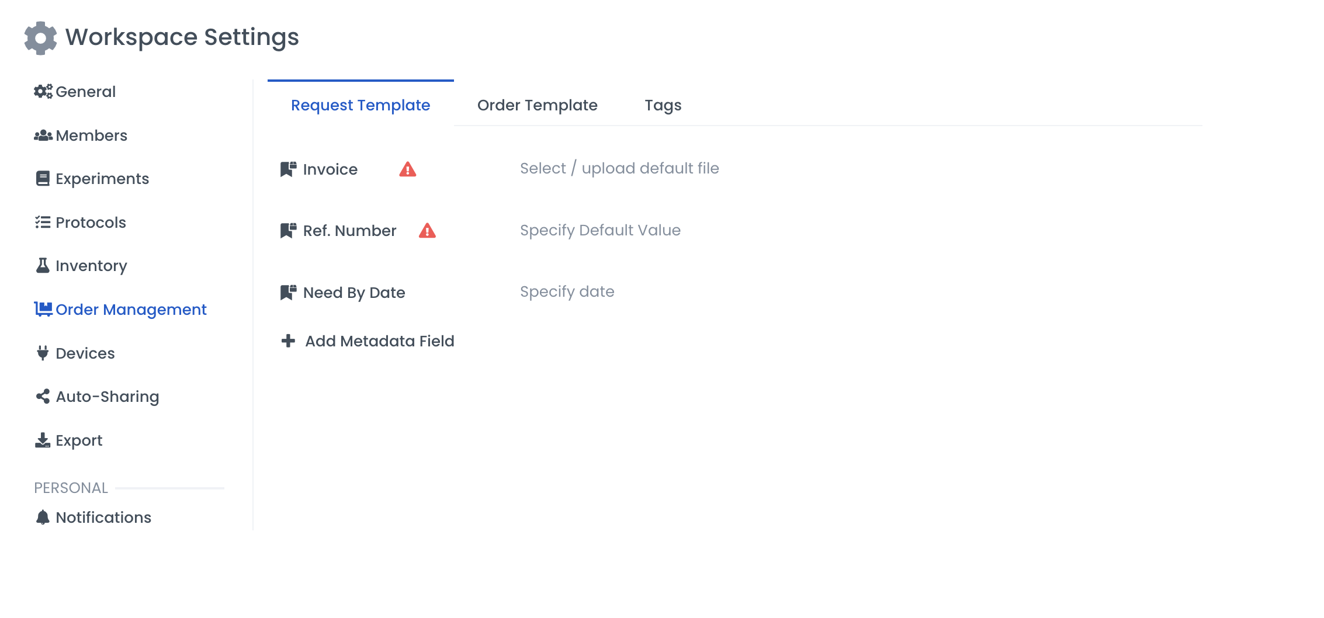This screenshot has height=618, width=1324.
Task: Switch to the Order Template tab
Action: coord(537,105)
